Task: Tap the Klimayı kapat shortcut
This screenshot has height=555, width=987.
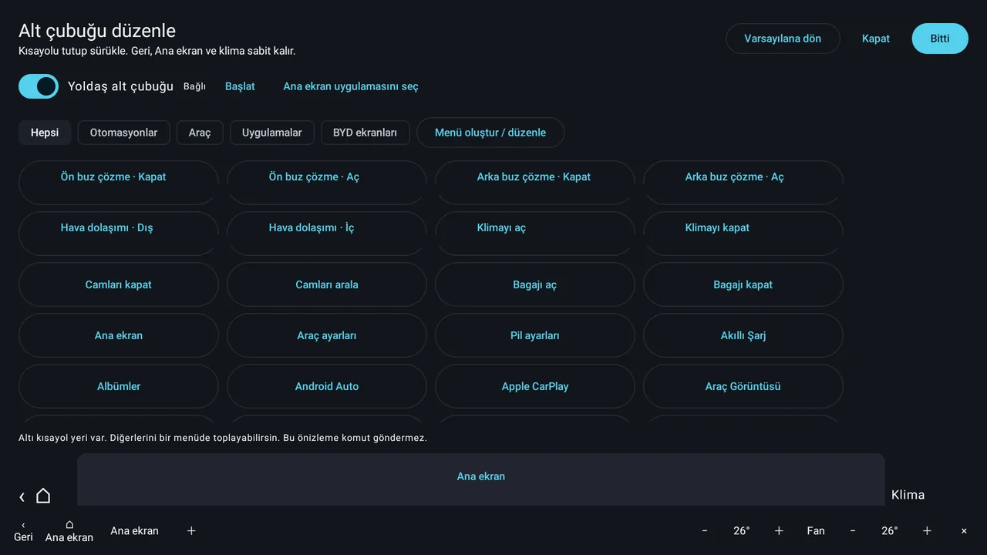Action: [x=743, y=234]
